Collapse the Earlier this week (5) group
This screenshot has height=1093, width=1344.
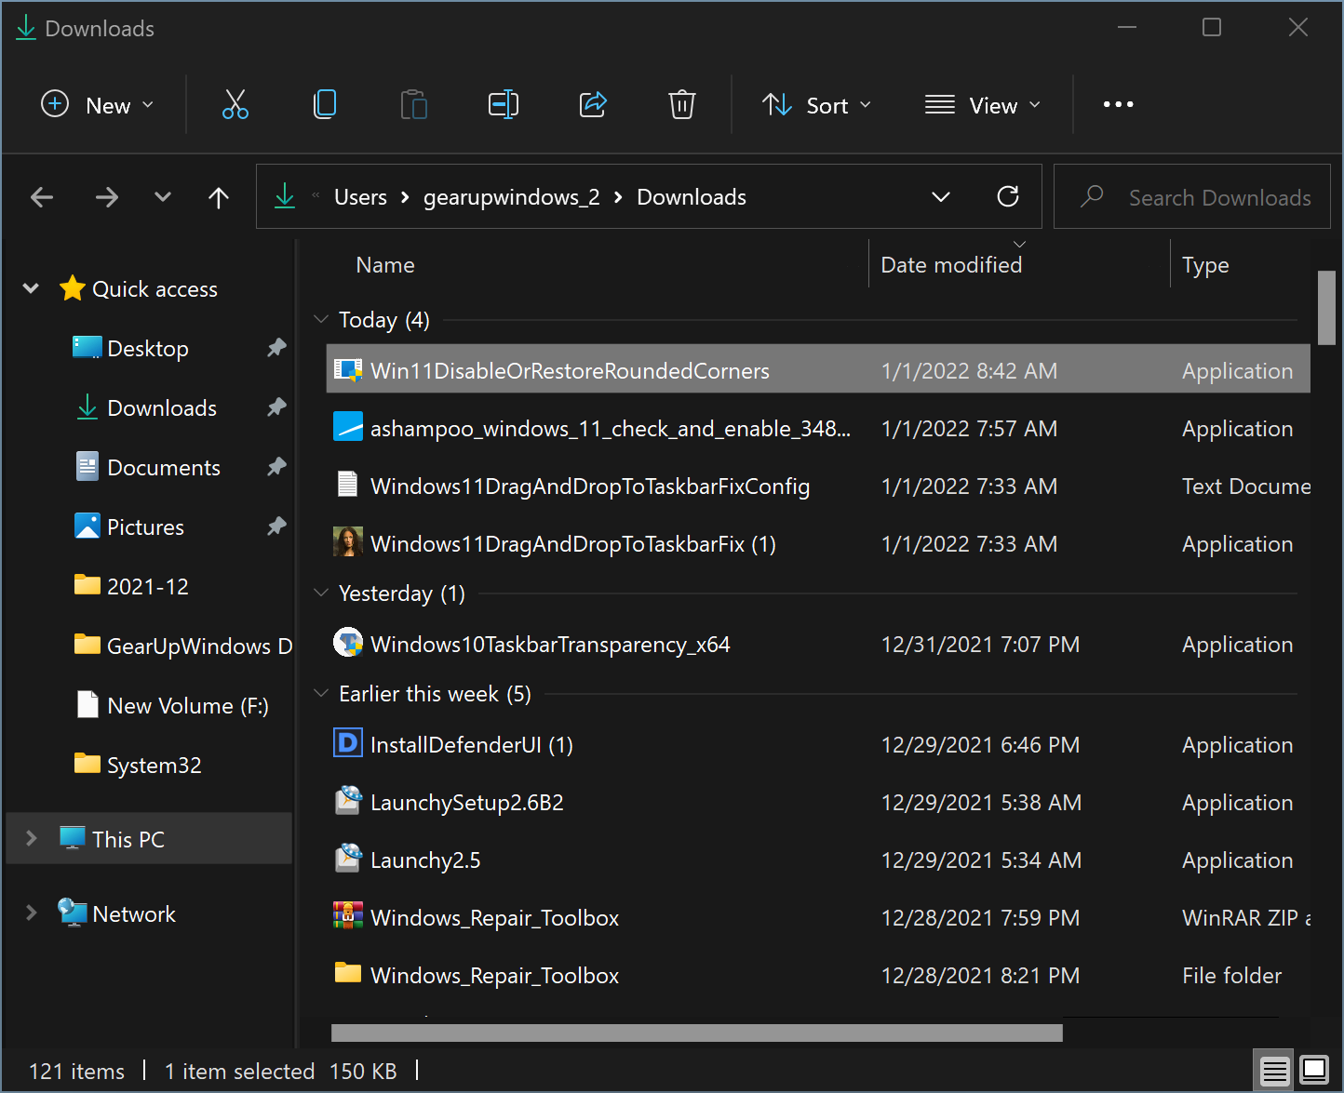point(321,693)
